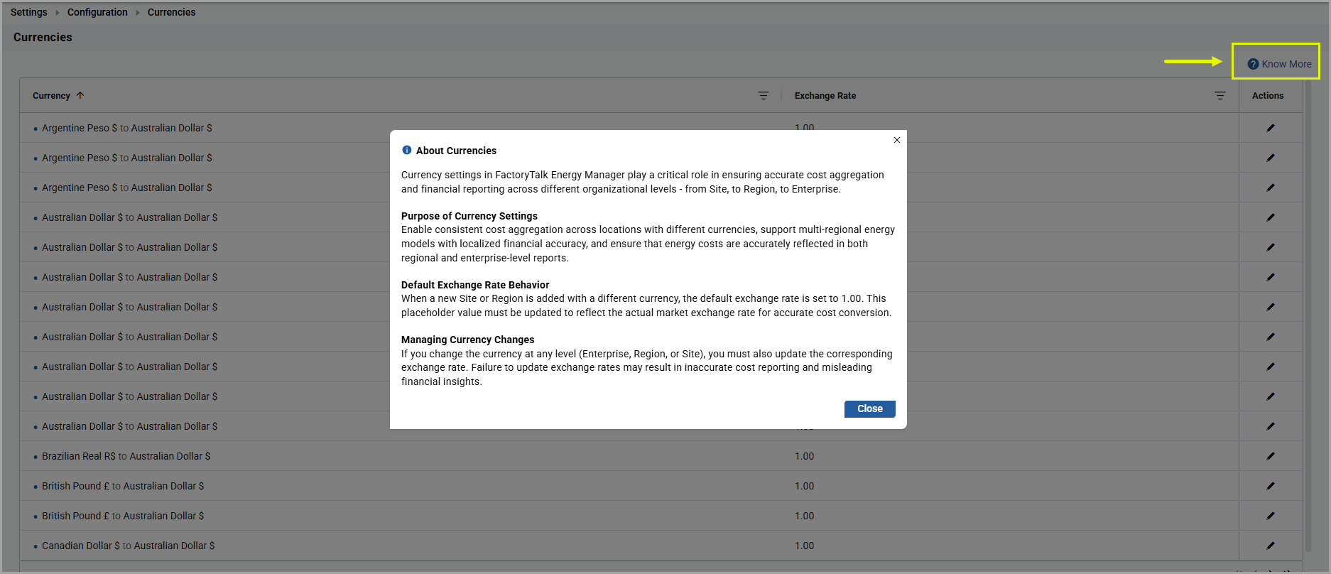
Task: Edit the Canadian Dollar to Australian Dollar row
Action: pos(1271,546)
